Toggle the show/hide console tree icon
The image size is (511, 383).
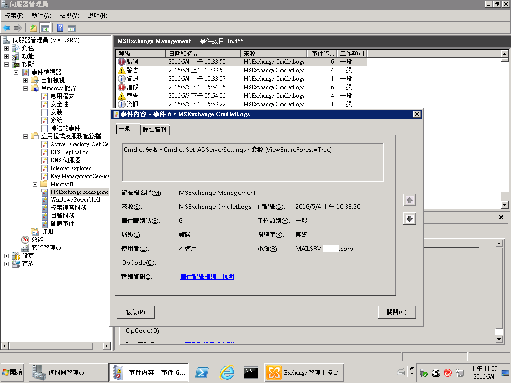coord(45,28)
